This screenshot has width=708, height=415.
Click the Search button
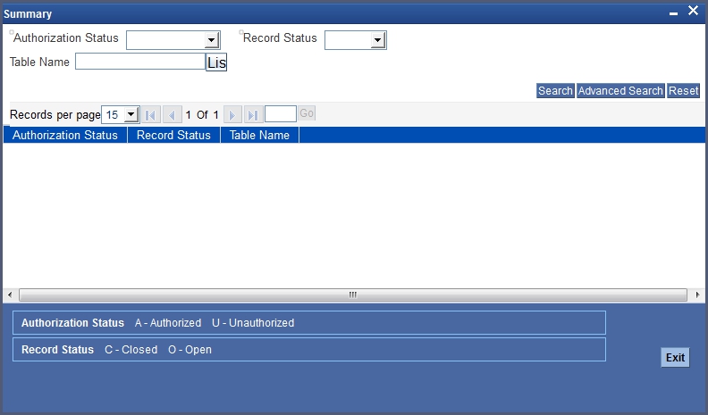coord(555,90)
